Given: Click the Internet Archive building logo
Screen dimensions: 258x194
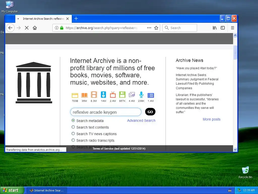Looking at the screenshot, I should [34, 83].
